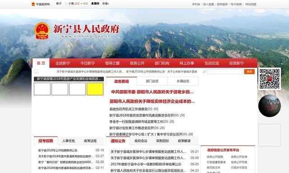This screenshot has height=173, width=289.
Task: Click 信息公开年报 link
Action: (x=239, y=162)
